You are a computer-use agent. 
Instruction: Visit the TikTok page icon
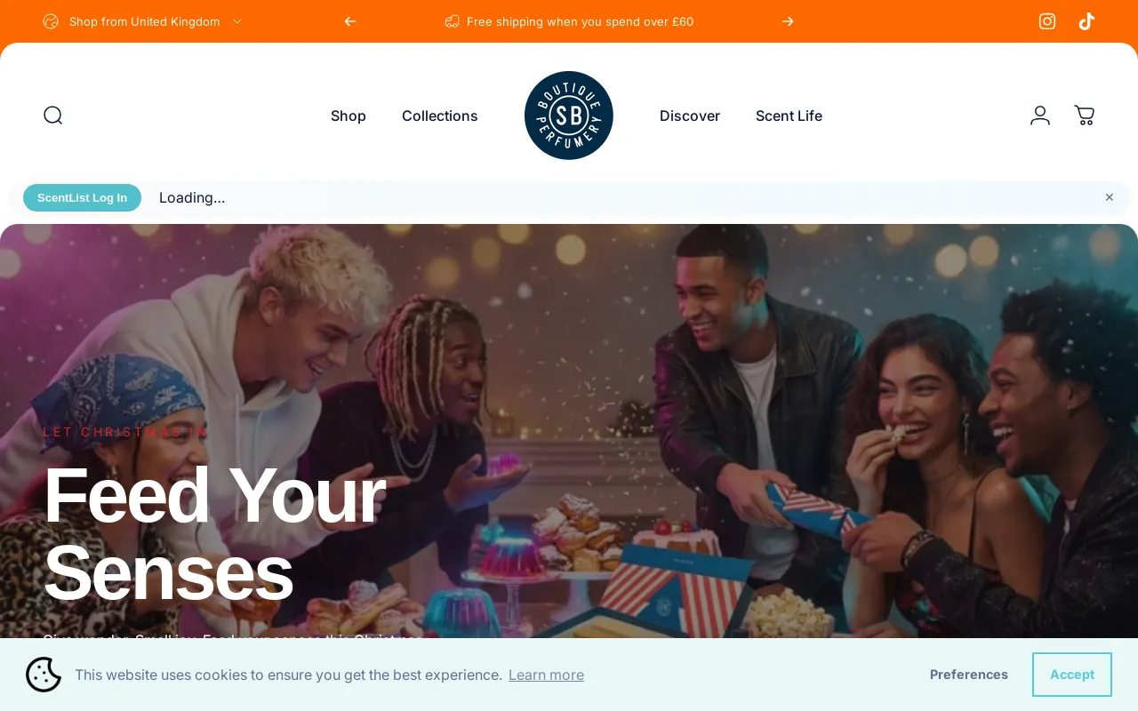tap(1086, 21)
